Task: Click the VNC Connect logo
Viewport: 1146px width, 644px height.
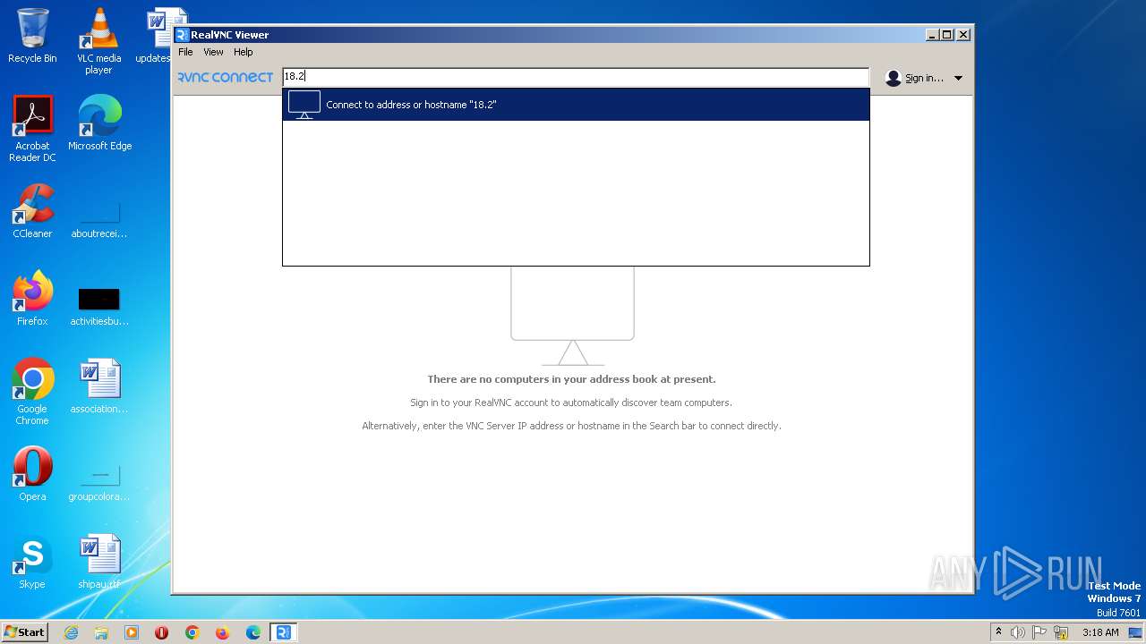Action: click(x=226, y=78)
